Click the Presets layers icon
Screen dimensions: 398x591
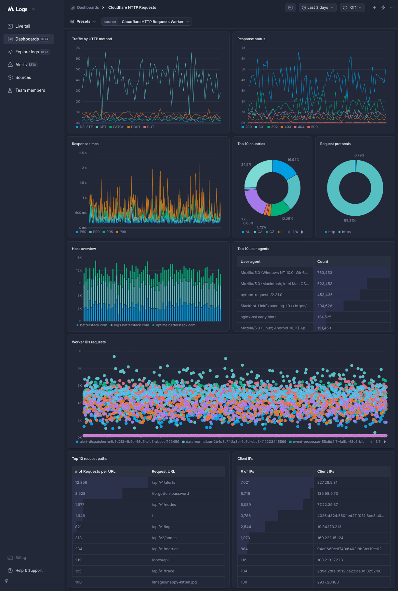(72, 21)
